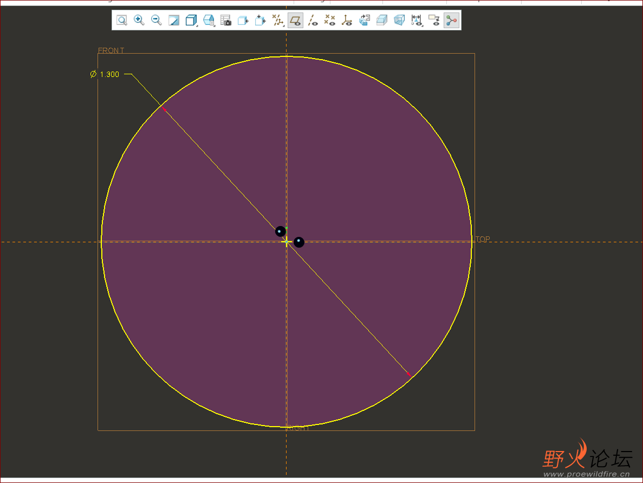The width and height of the screenshot is (643, 483).
Task: Click the RIGHT datum plane label
Action: click(297, 428)
